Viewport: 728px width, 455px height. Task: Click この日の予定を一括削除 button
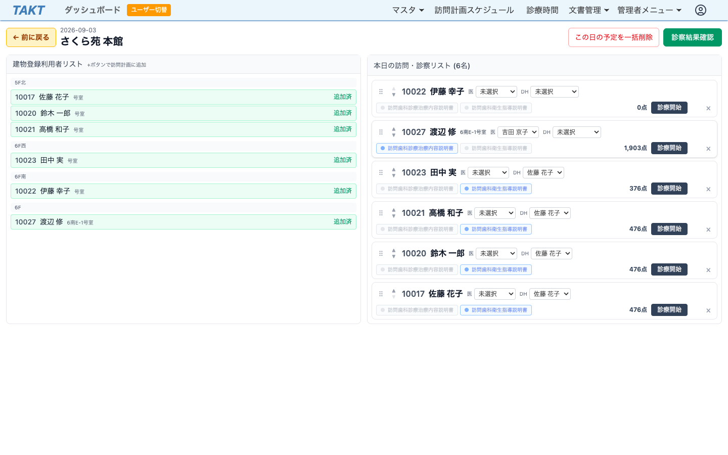614,37
